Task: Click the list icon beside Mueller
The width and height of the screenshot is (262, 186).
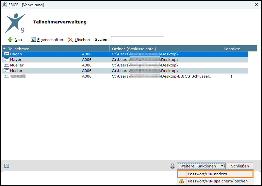Action: [x=7, y=65]
